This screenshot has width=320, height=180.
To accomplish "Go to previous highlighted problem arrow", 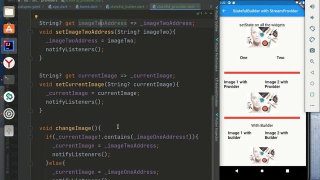I will tap(205, 13).
